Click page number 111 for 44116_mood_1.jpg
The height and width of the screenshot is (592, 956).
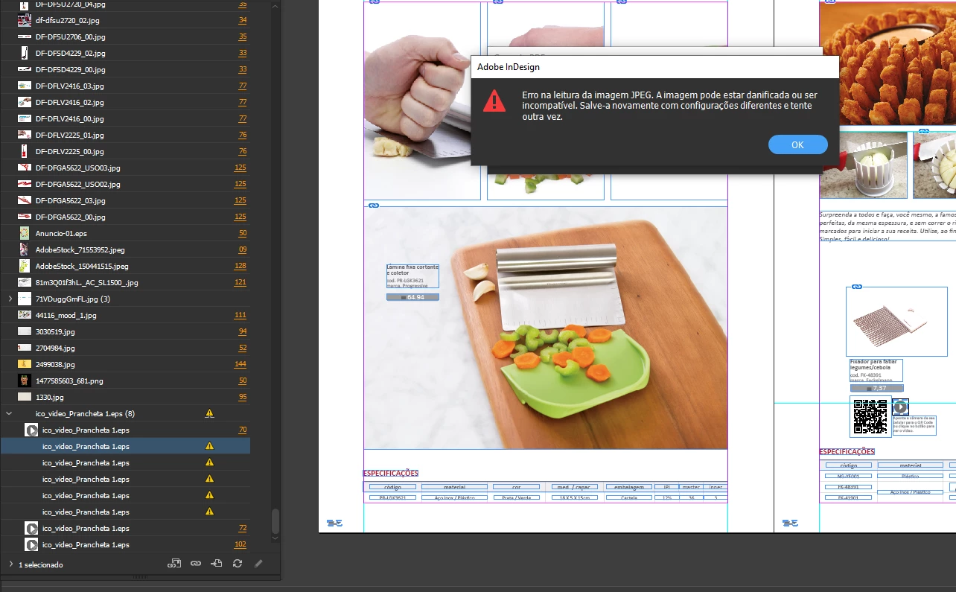[240, 315]
